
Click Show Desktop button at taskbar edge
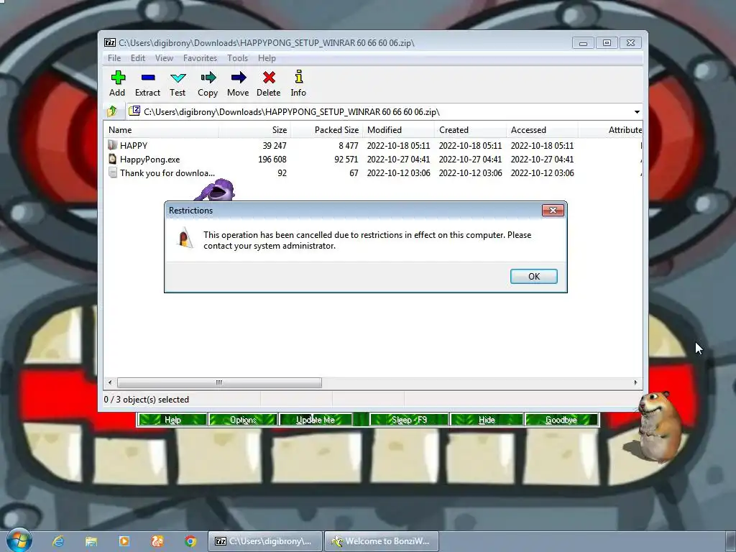(732, 541)
